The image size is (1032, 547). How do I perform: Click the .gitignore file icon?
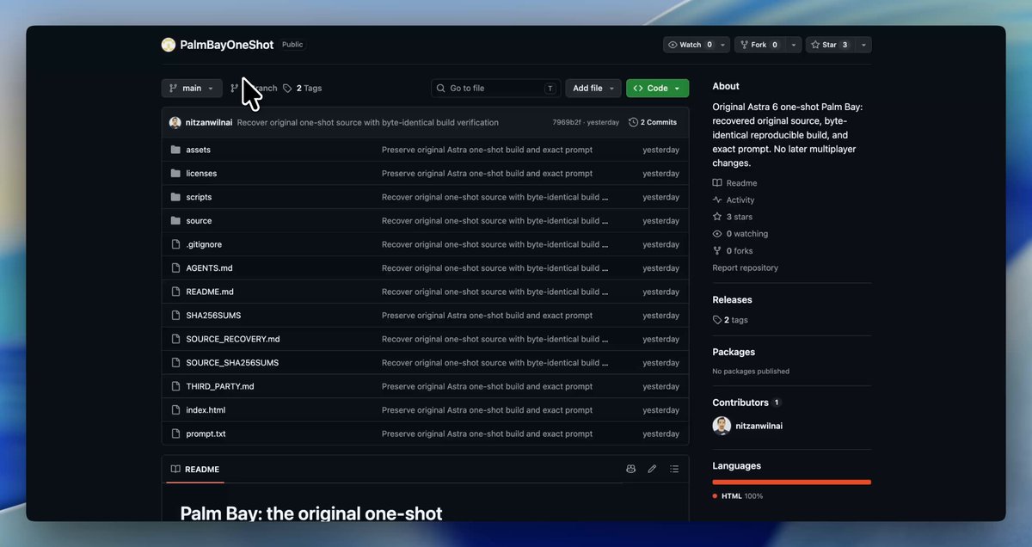point(175,244)
